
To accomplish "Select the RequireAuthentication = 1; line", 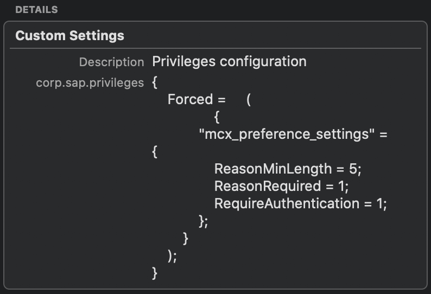I will 300,203.
